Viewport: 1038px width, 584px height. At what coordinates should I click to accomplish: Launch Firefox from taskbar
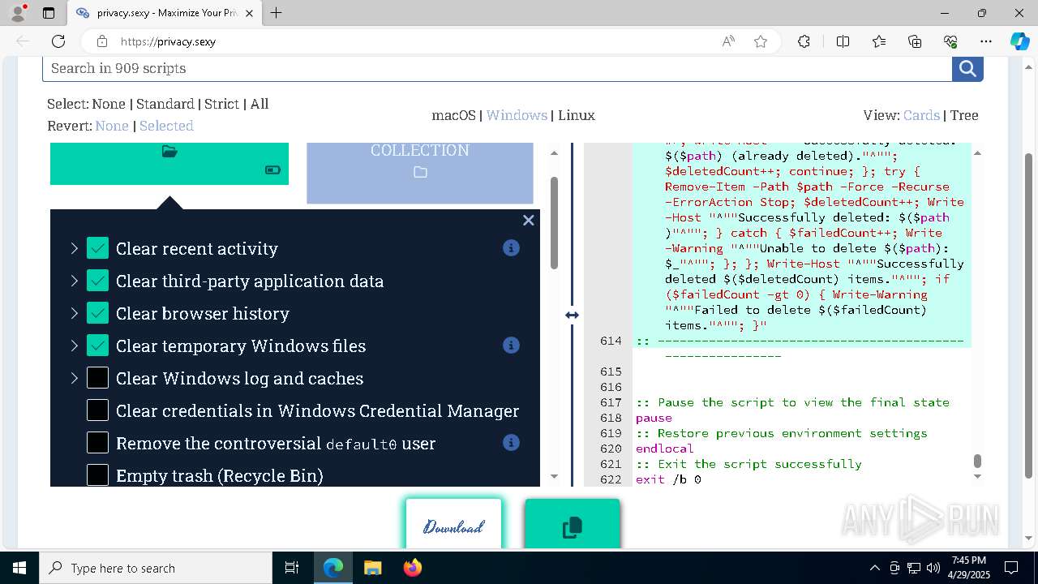coord(413,568)
